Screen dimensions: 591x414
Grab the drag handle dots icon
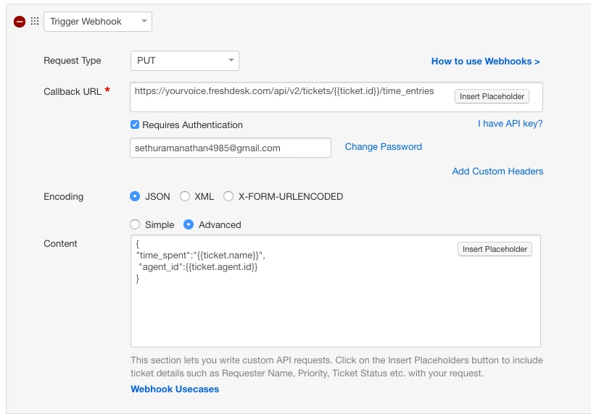pos(35,21)
